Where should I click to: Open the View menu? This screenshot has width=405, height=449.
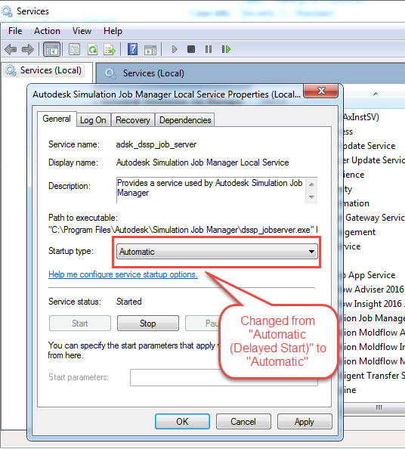(x=82, y=31)
